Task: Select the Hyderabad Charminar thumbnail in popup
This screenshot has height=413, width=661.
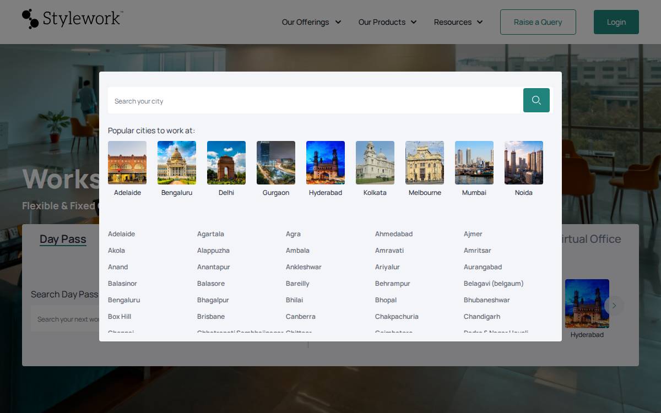Action: coord(326,162)
